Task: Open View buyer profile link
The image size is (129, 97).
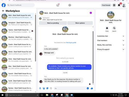Action: click(x=71, y=43)
